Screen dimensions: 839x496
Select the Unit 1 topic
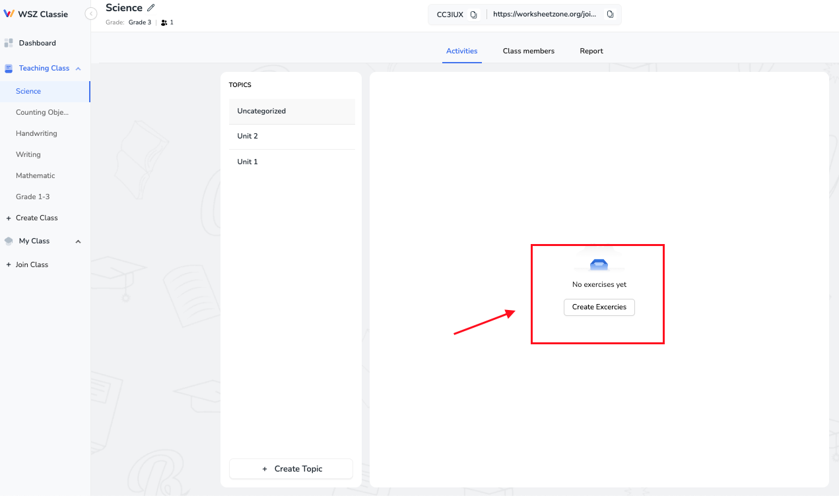(292, 162)
